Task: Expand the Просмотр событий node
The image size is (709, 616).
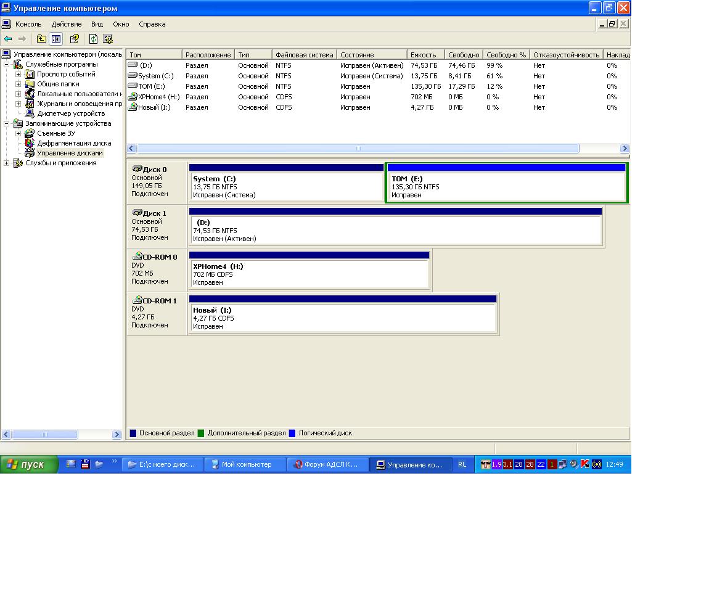Action: pos(18,74)
